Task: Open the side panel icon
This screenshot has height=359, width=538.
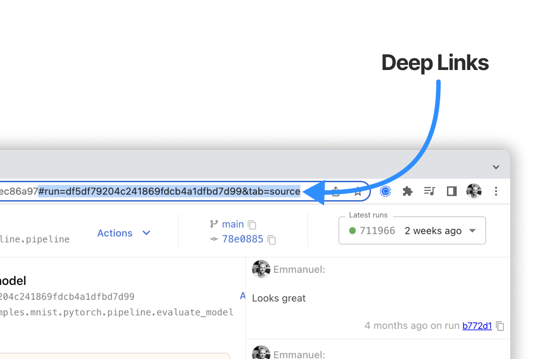Action: click(x=451, y=191)
